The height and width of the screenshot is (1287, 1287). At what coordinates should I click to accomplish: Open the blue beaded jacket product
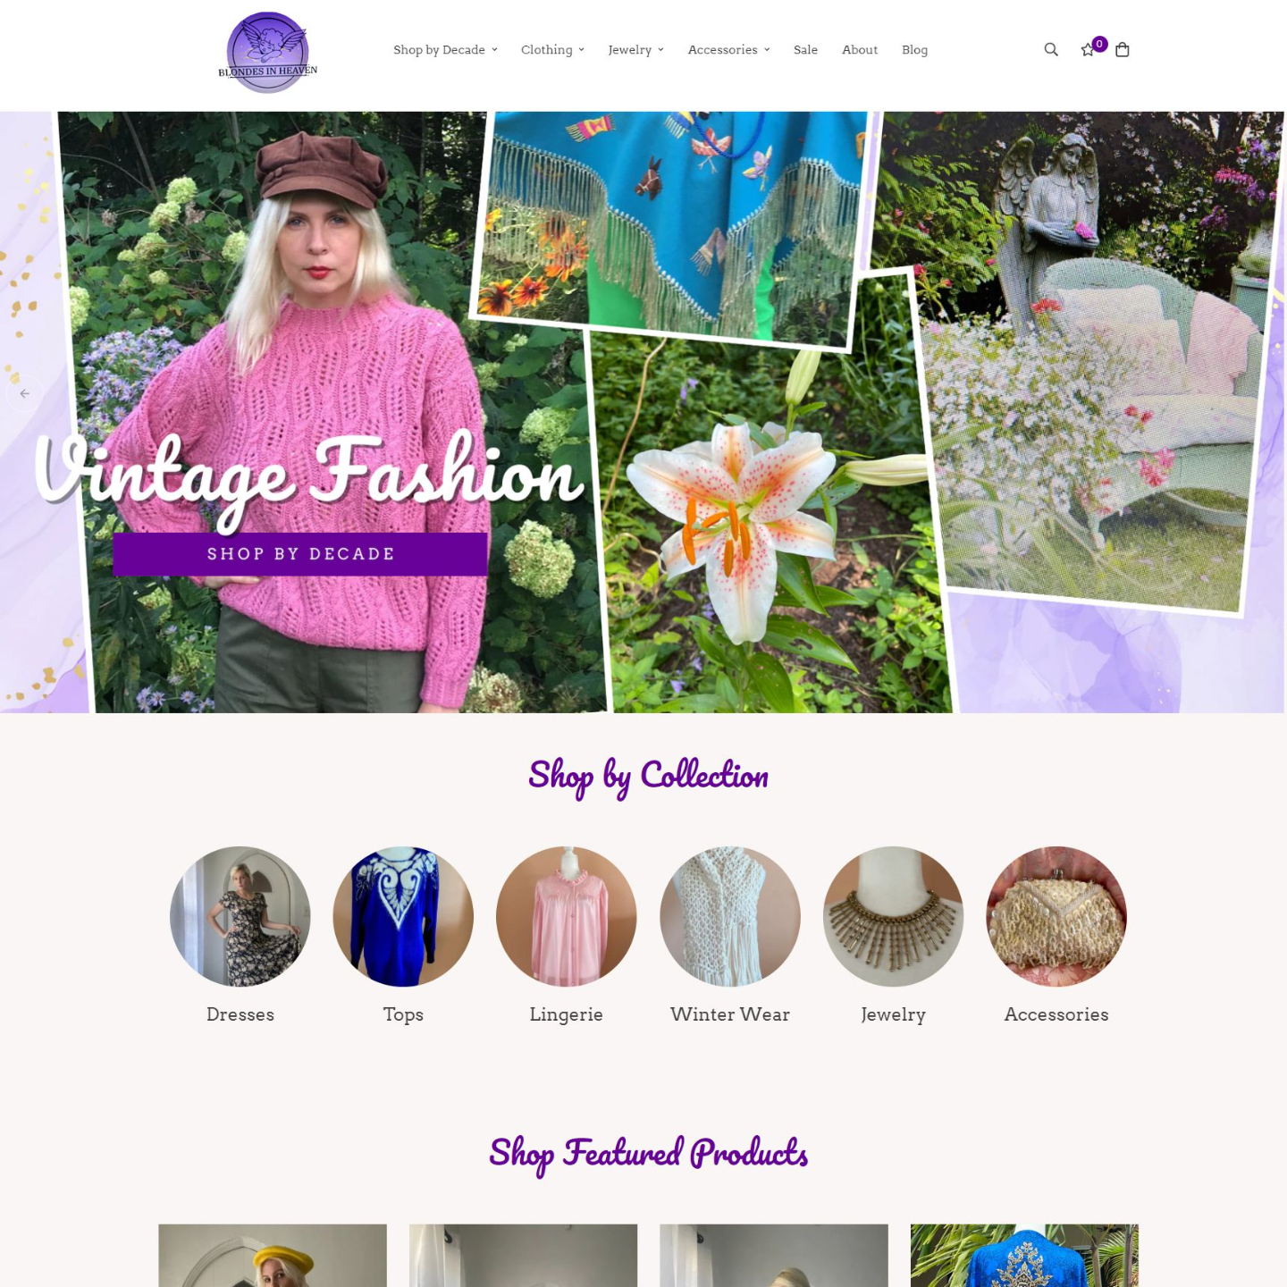point(1024,1256)
